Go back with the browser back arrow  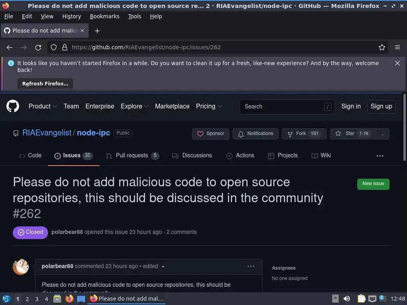10,48
